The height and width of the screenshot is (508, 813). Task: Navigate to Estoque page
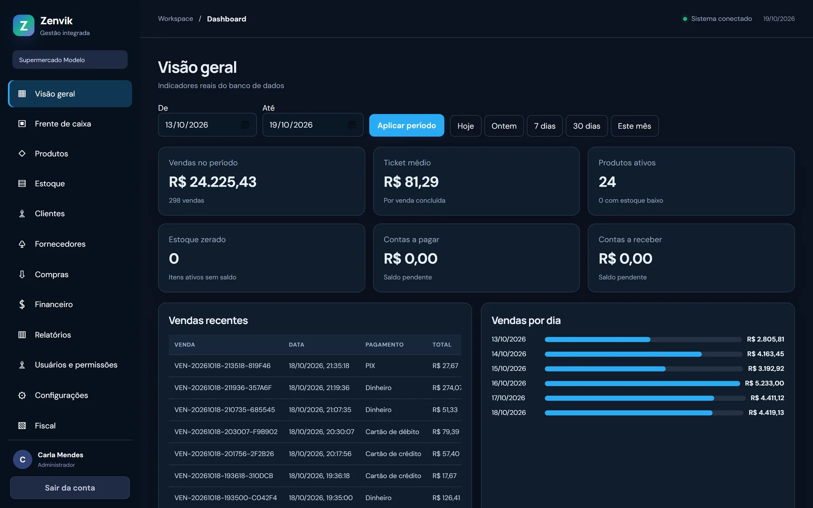pos(70,183)
